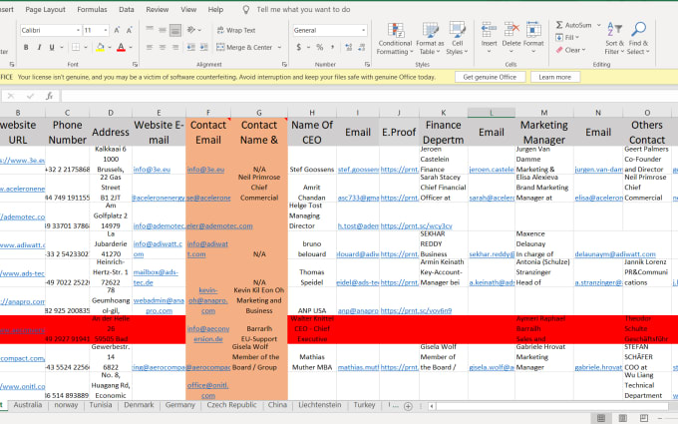Decrease font size button
Viewport: 678px width, 424px height.
point(129,30)
